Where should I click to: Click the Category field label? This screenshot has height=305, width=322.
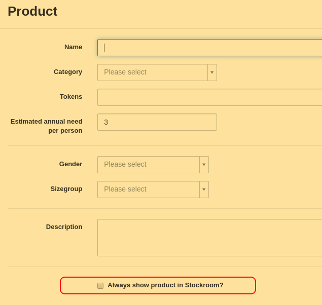click(68, 72)
